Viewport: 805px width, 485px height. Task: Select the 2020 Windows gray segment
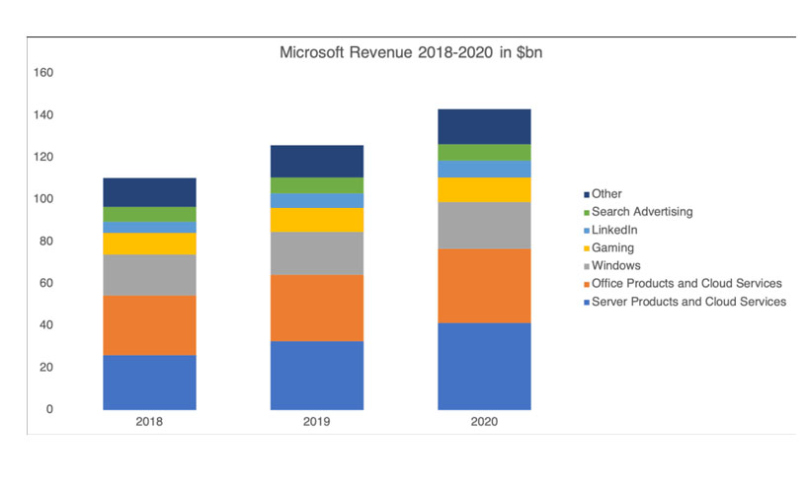(x=484, y=226)
